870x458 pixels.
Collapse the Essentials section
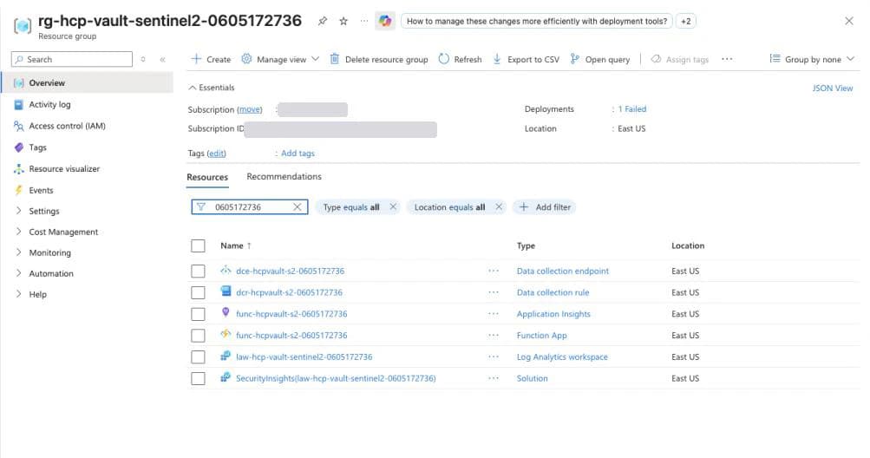(212, 88)
